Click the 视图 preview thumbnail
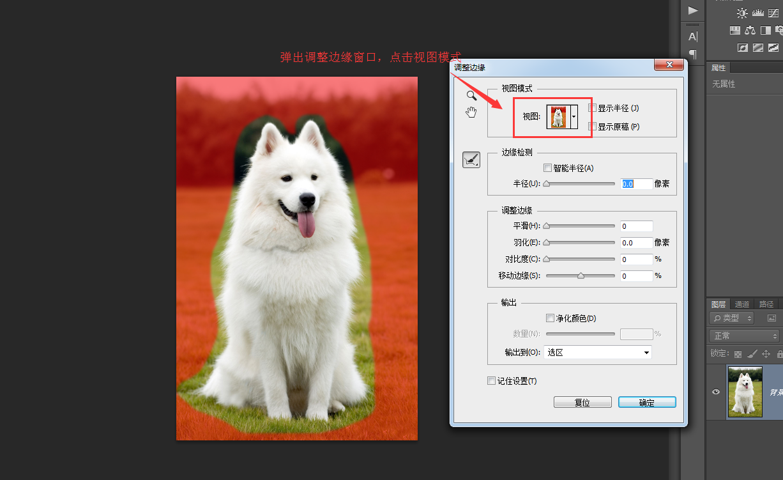Screen dimensions: 783x480 pyautogui.click(x=558, y=116)
